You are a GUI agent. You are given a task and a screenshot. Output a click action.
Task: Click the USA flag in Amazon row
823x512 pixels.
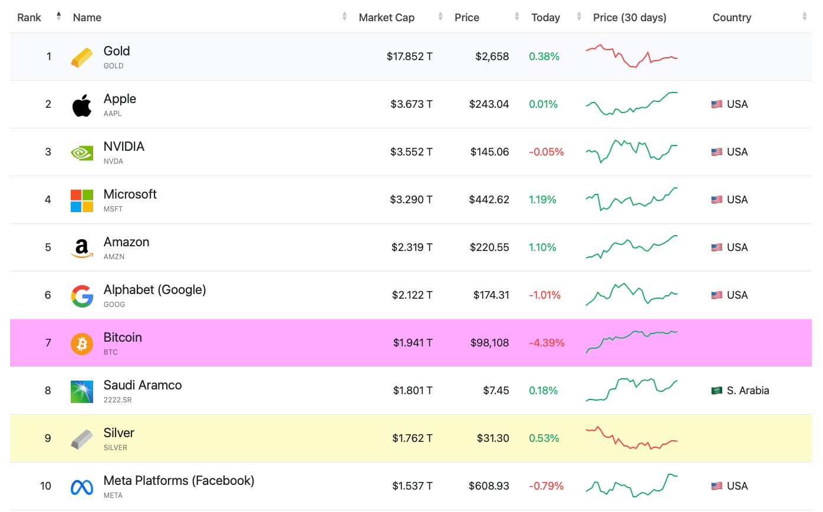pos(716,247)
